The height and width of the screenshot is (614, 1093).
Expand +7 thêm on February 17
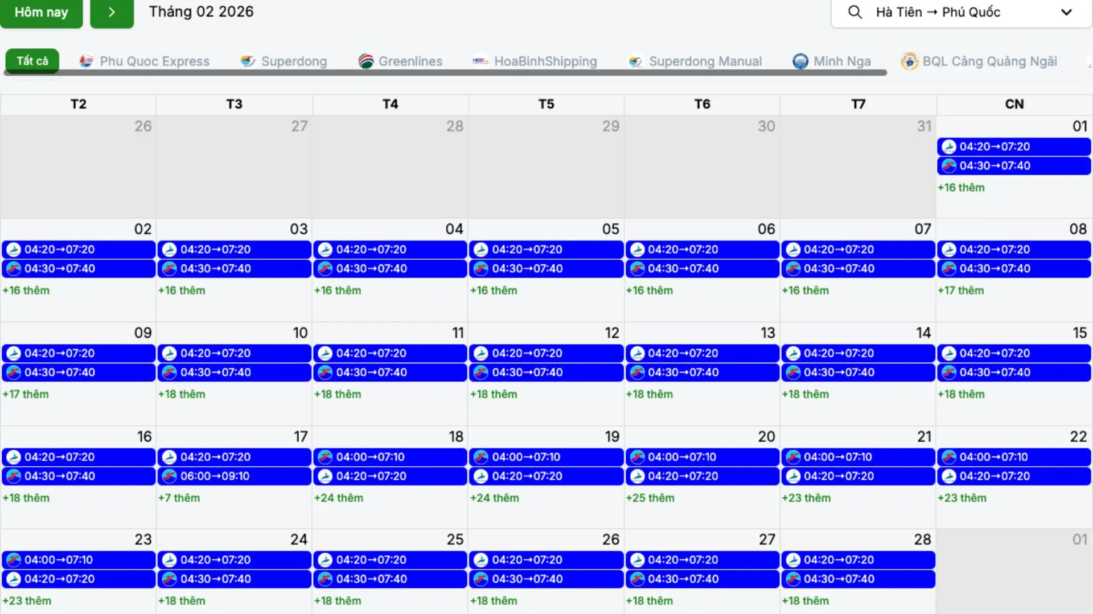tap(179, 498)
